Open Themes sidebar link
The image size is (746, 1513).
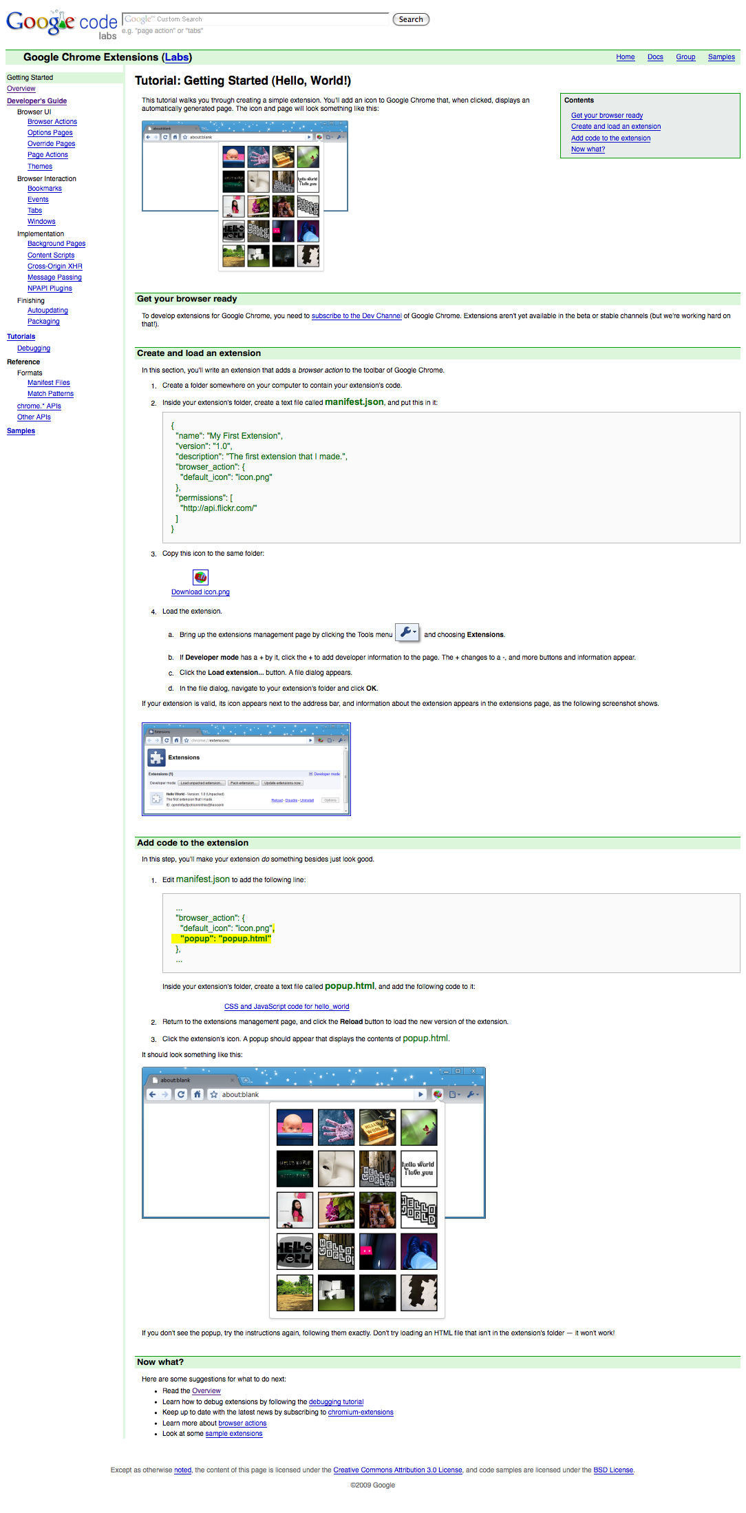pyautogui.click(x=40, y=167)
